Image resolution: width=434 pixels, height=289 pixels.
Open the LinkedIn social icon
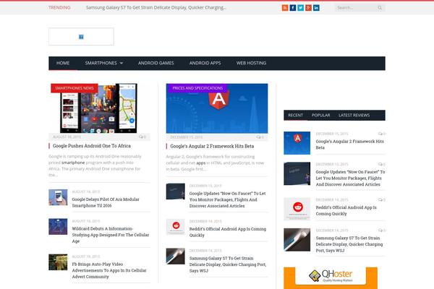[316, 8]
